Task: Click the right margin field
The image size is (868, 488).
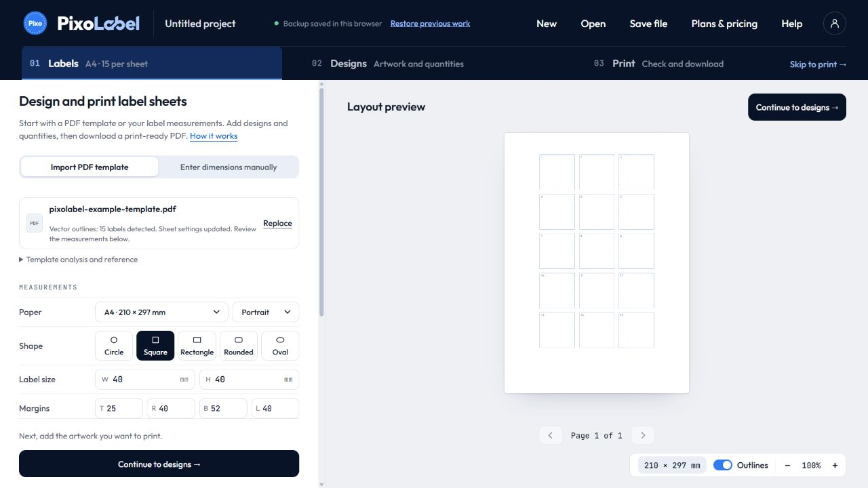Action: point(171,409)
